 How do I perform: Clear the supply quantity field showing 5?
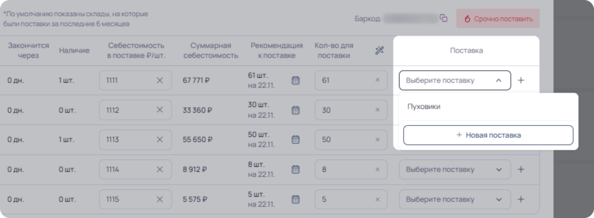[377, 199]
